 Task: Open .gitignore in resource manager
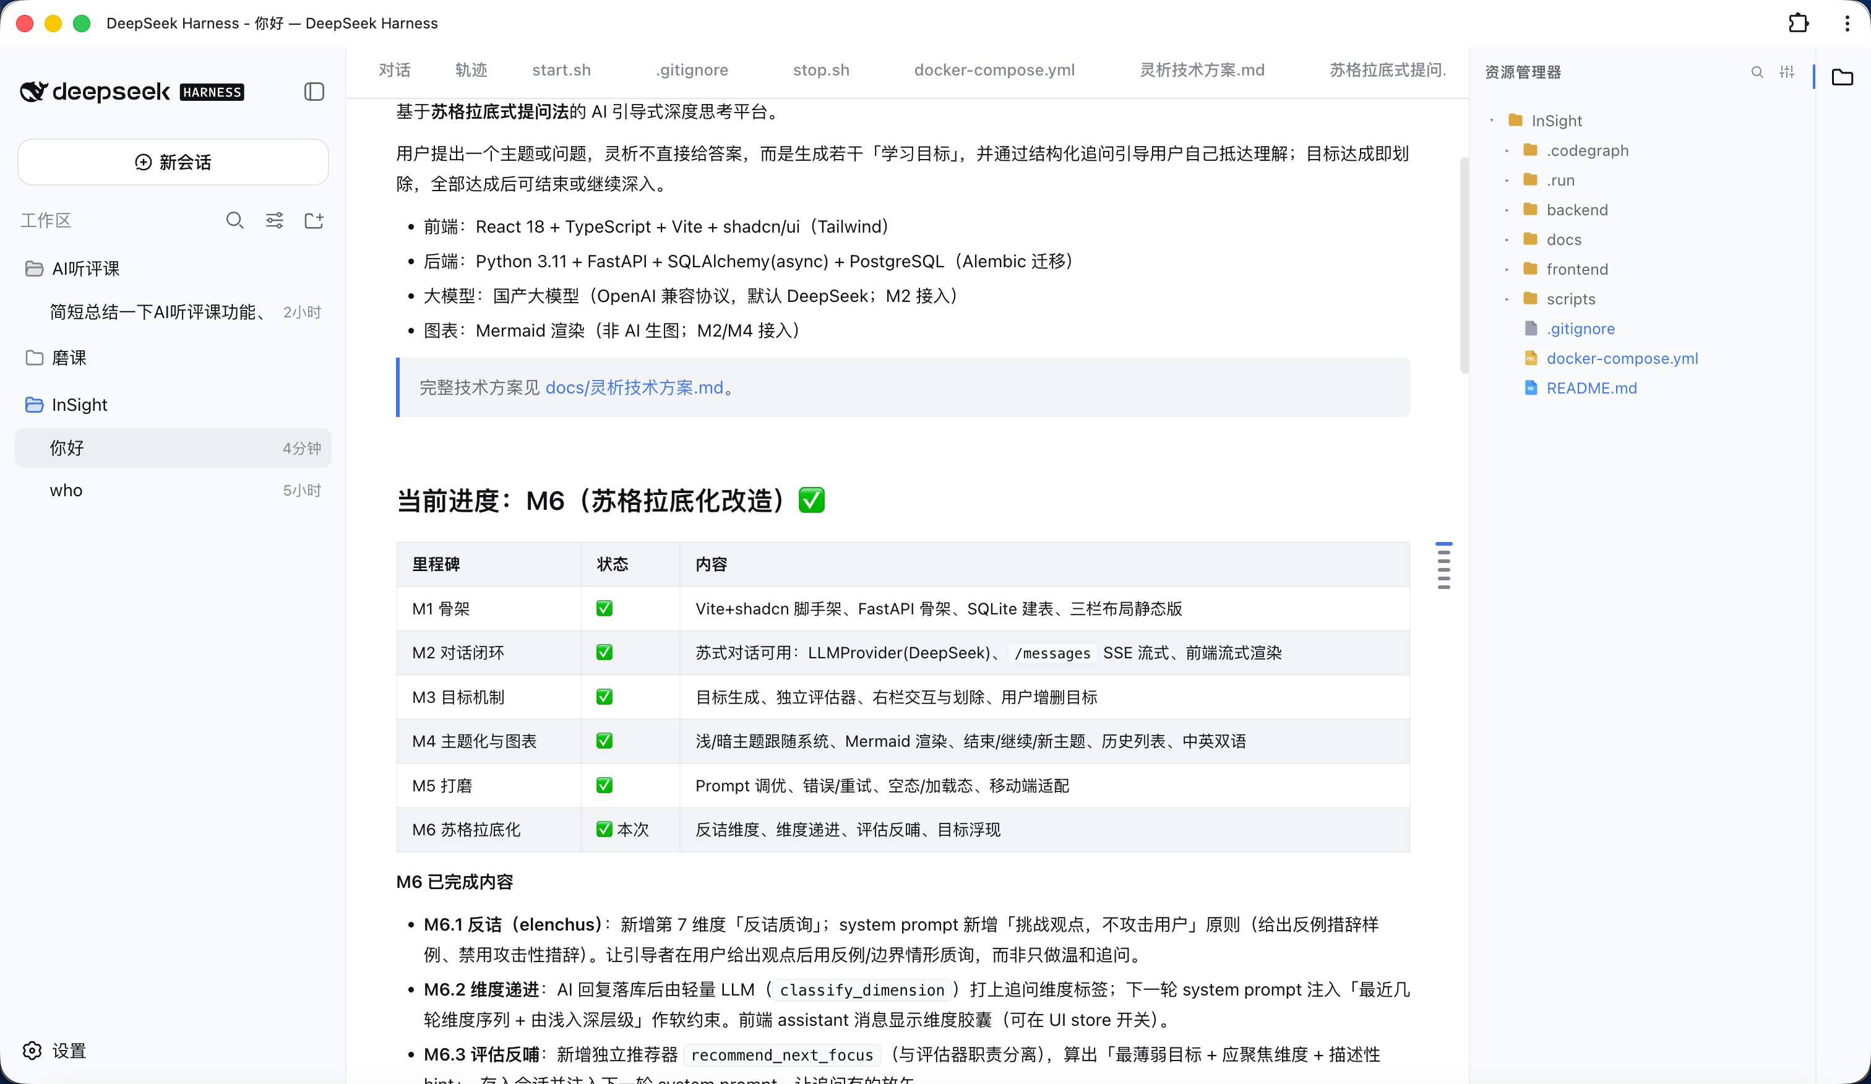pyautogui.click(x=1580, y=328)
